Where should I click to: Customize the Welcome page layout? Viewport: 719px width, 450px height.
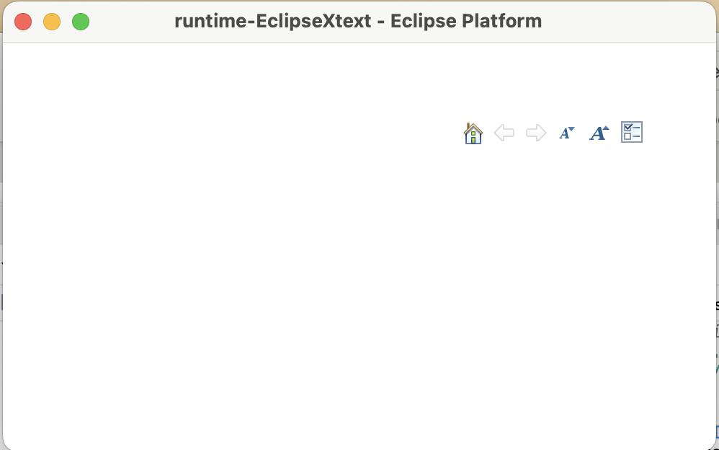click(631, 132)
